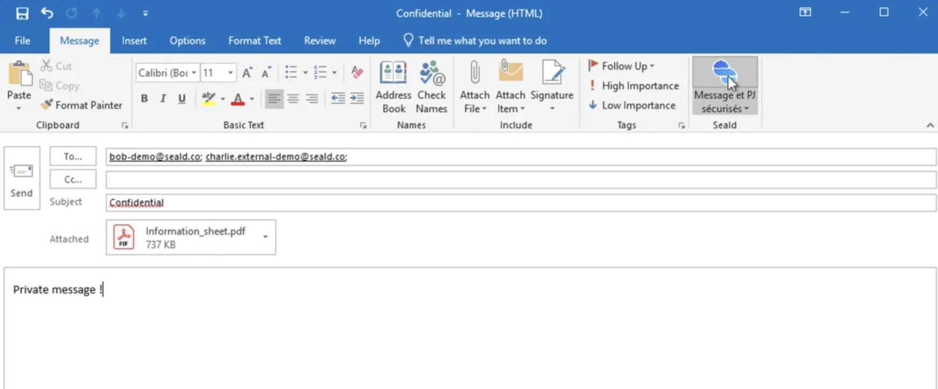
Task: Click the Save icon in title bar
Action: tap(22, 13)
